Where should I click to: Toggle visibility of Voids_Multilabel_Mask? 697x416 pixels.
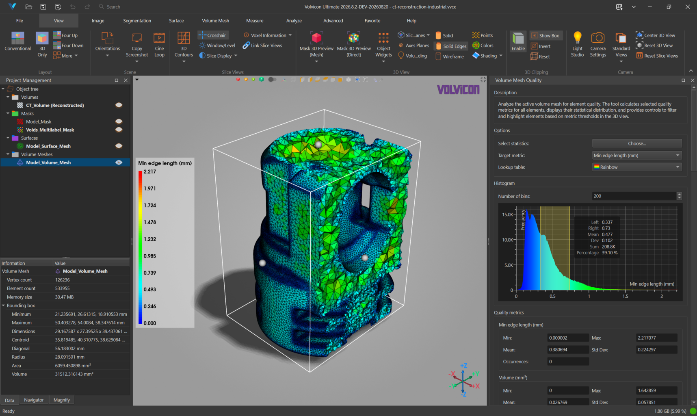pos(119,130)
